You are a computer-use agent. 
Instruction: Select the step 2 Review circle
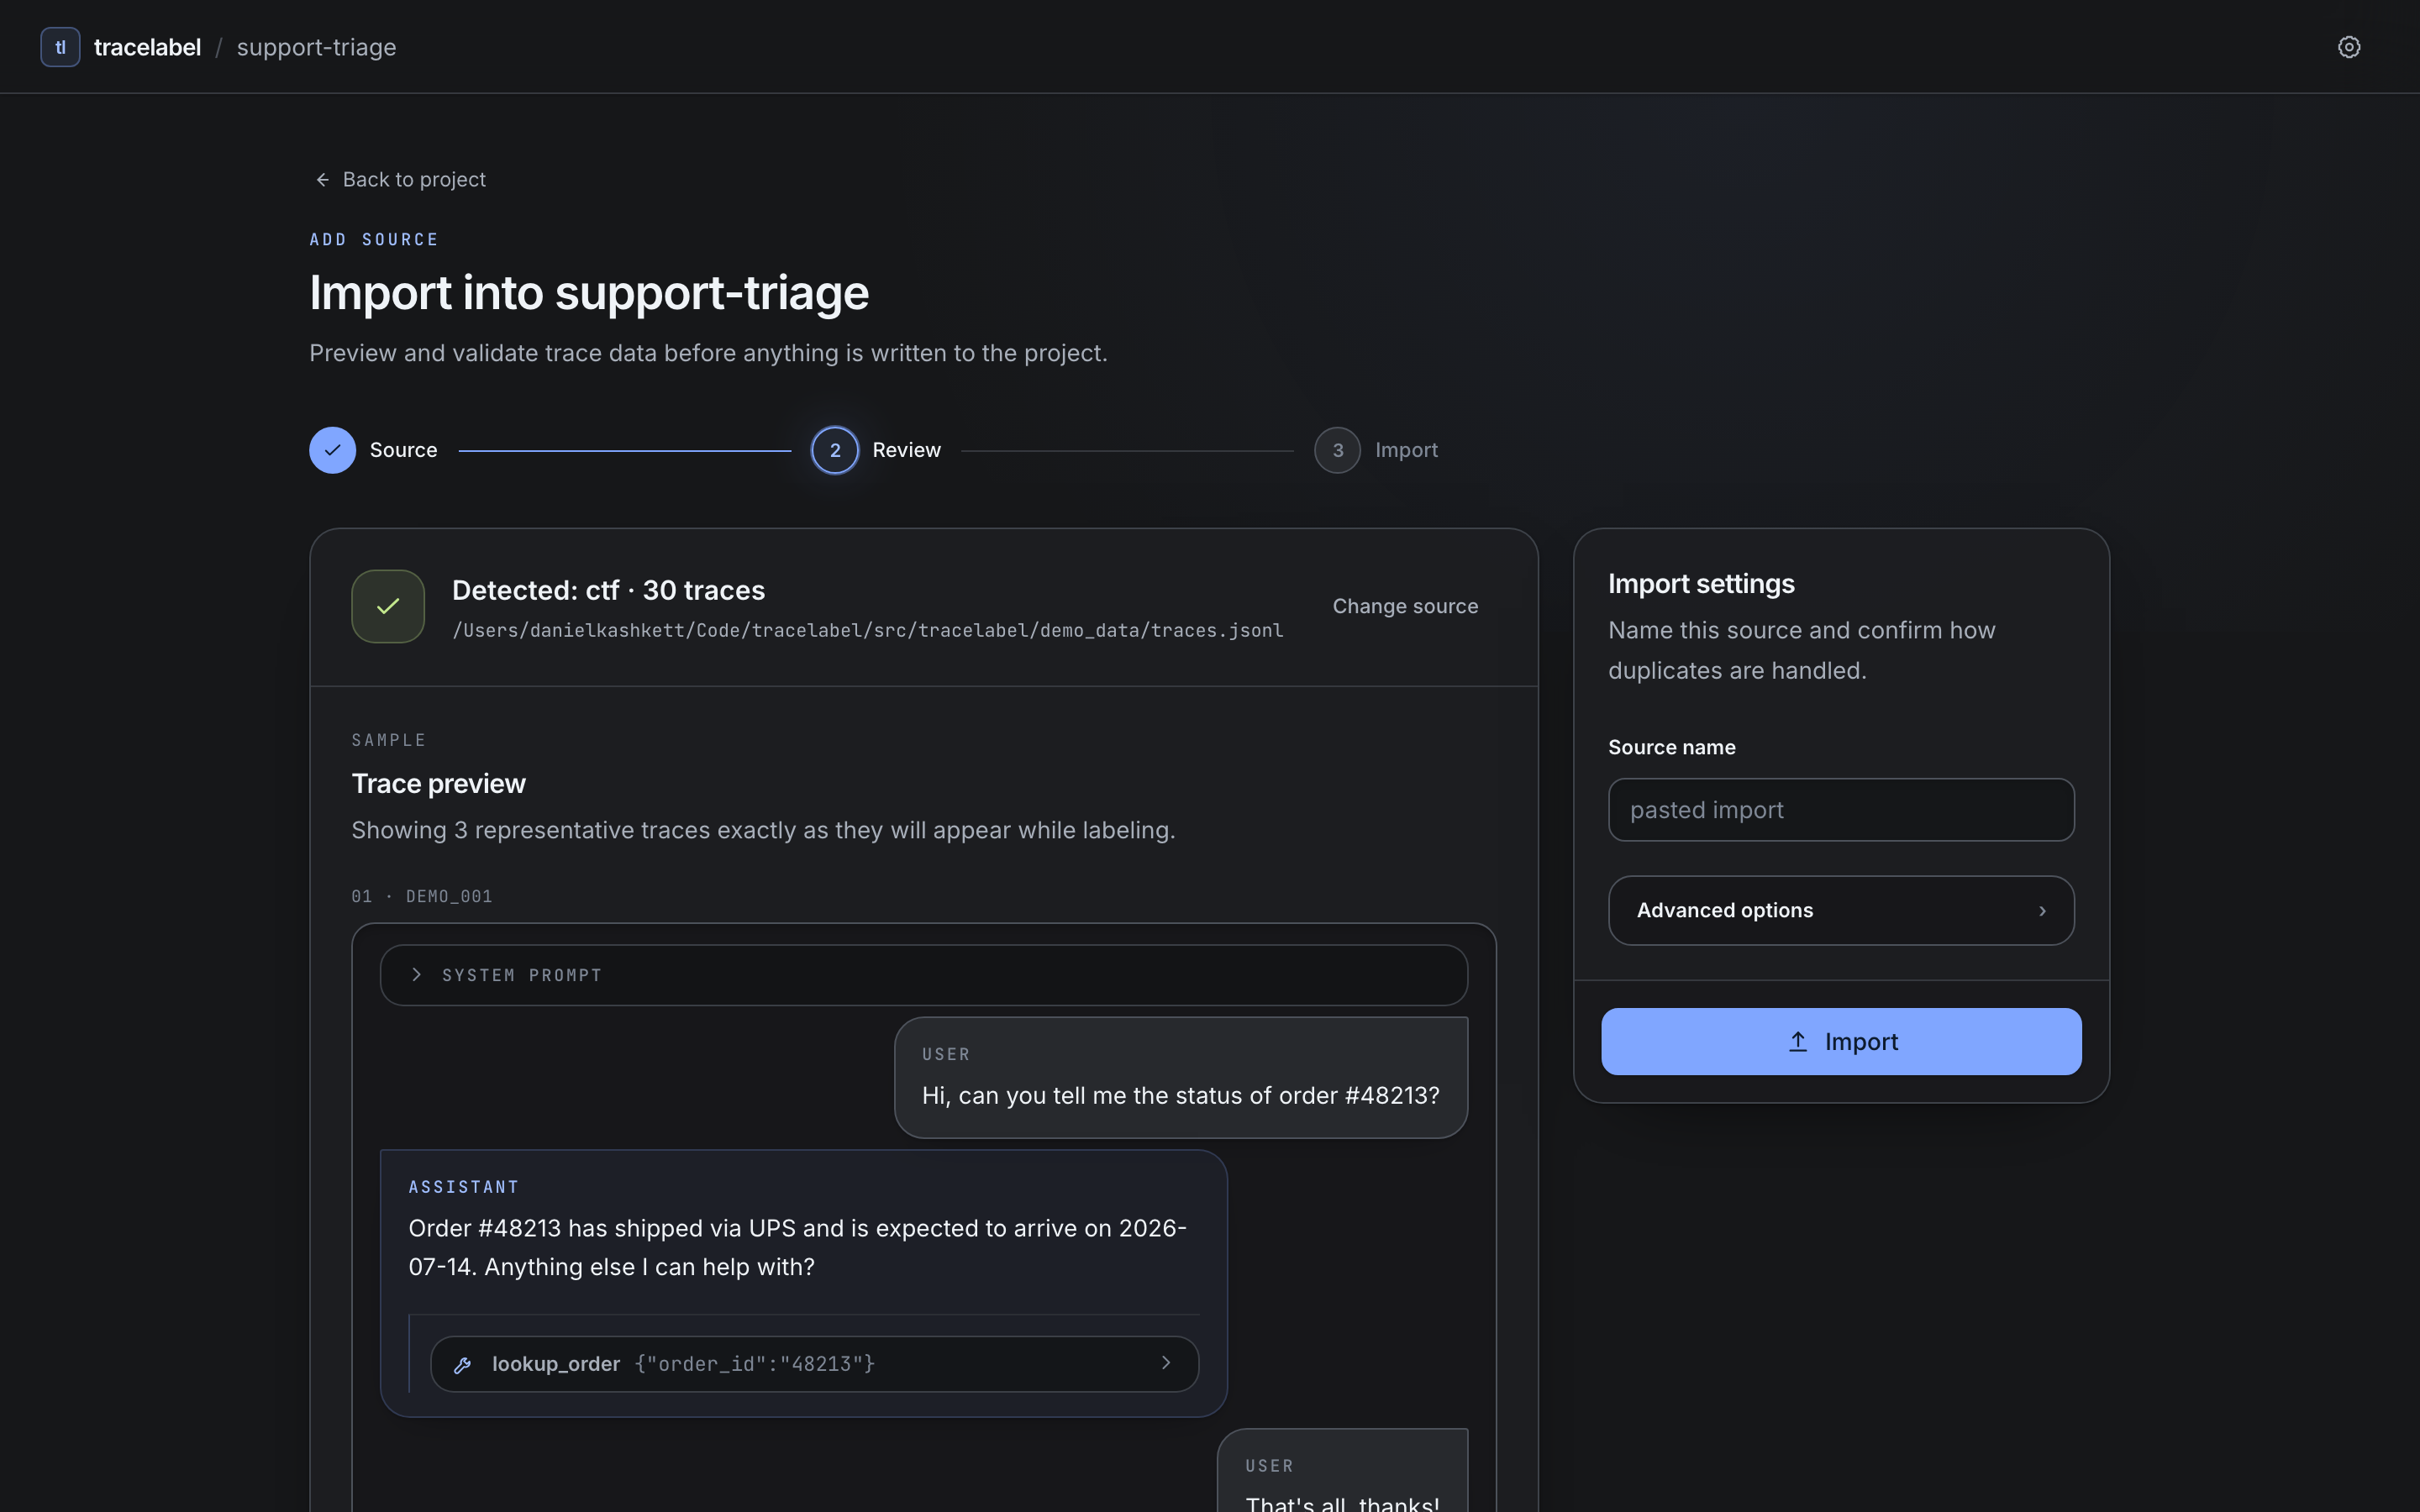click(x=835, y=450)
